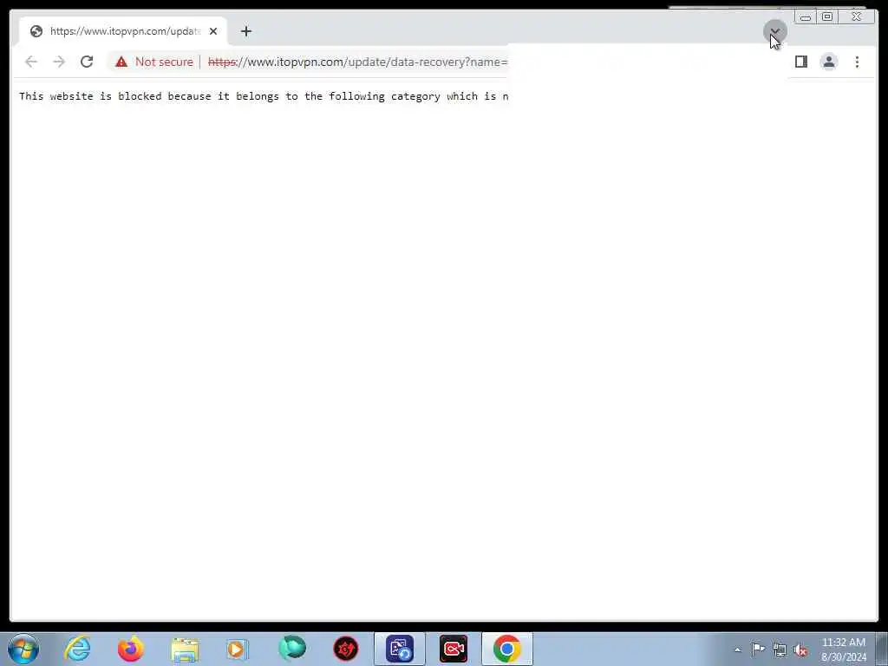Open the Chrome three-dot menu
The height and width of the screenshot is (666, 888).
click(x=857, y=62)
